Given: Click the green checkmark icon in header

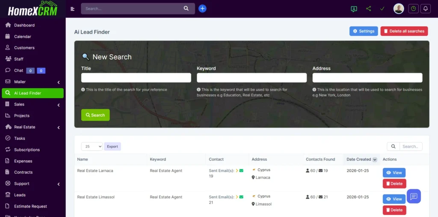Looking at the screenshot, I should (382, 9).
